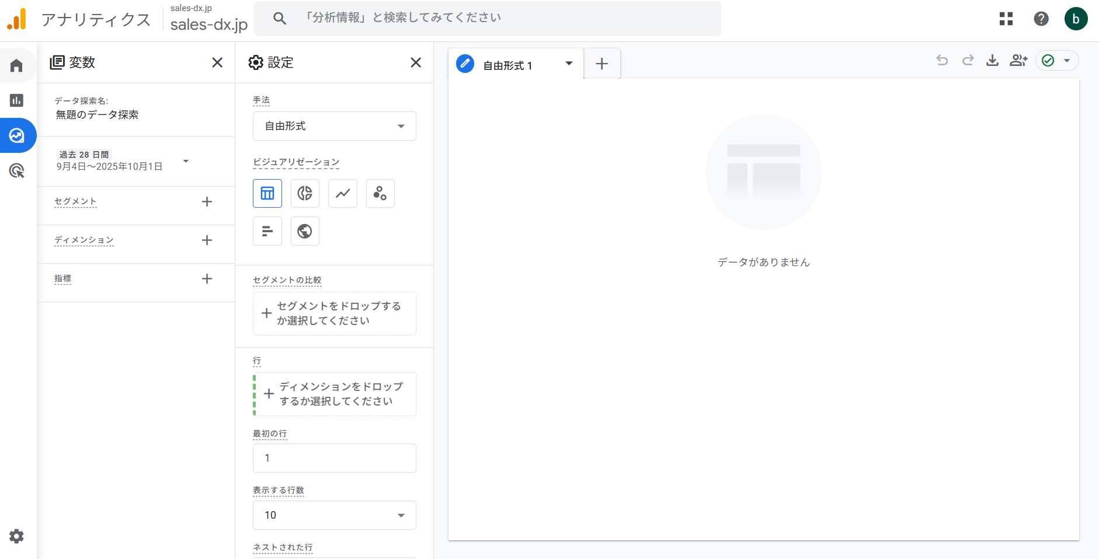Share exploration with add-user icon
This screenshot has height=559, width=1099.
(1018, 61)
